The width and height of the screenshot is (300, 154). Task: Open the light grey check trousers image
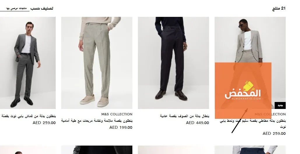97,63
